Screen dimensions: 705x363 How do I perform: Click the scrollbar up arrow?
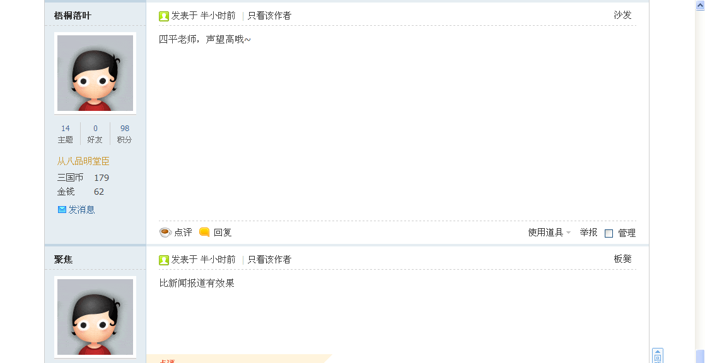pos(700,4)
